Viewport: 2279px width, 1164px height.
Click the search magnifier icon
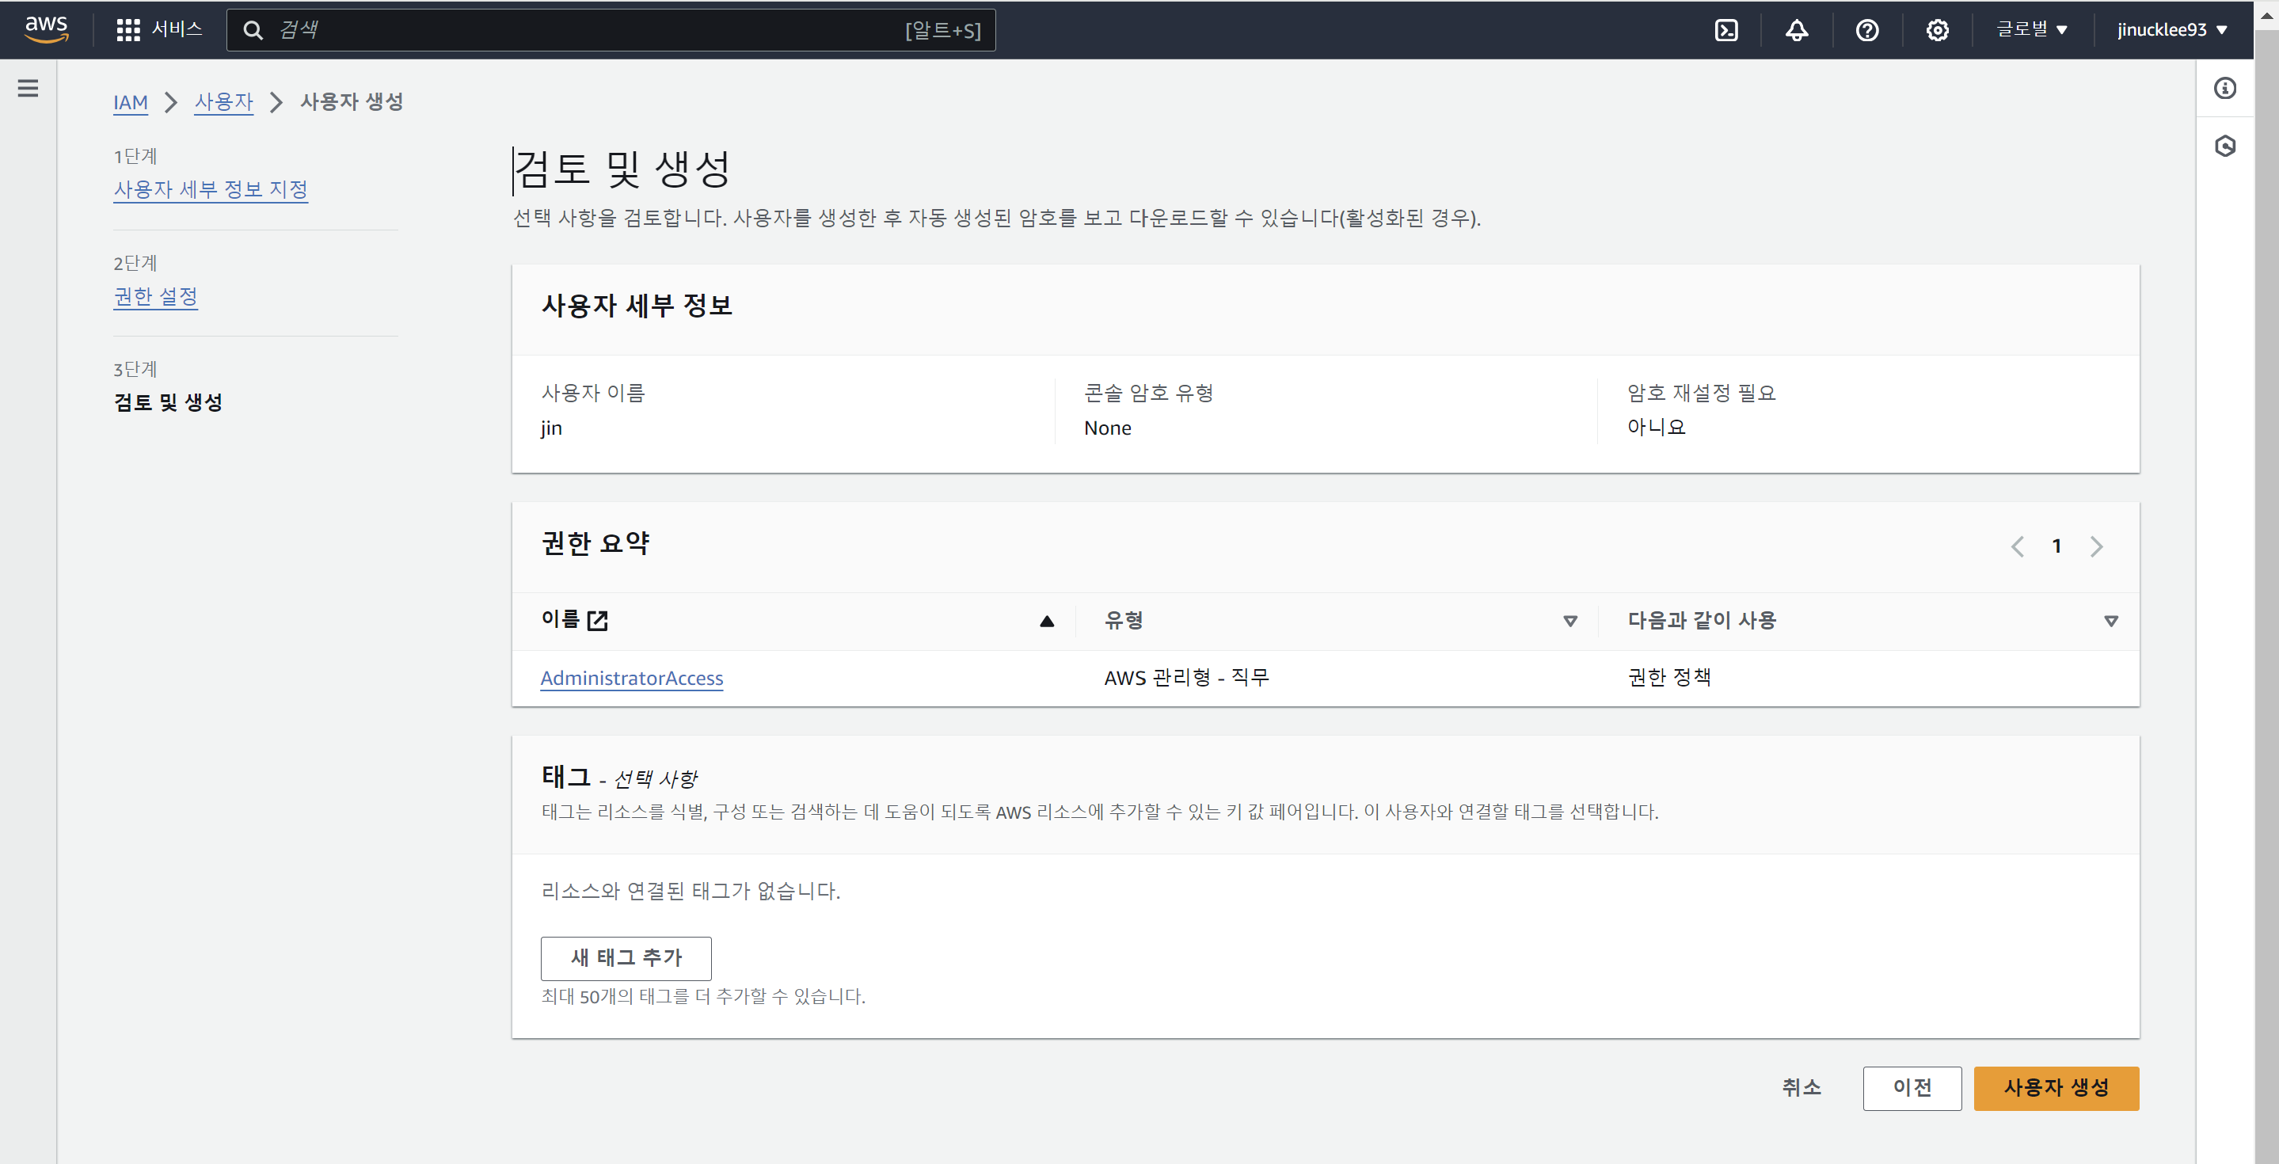coord(253,30)
